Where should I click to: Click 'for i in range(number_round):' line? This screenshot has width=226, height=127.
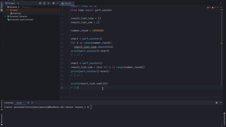pos(91,43)
